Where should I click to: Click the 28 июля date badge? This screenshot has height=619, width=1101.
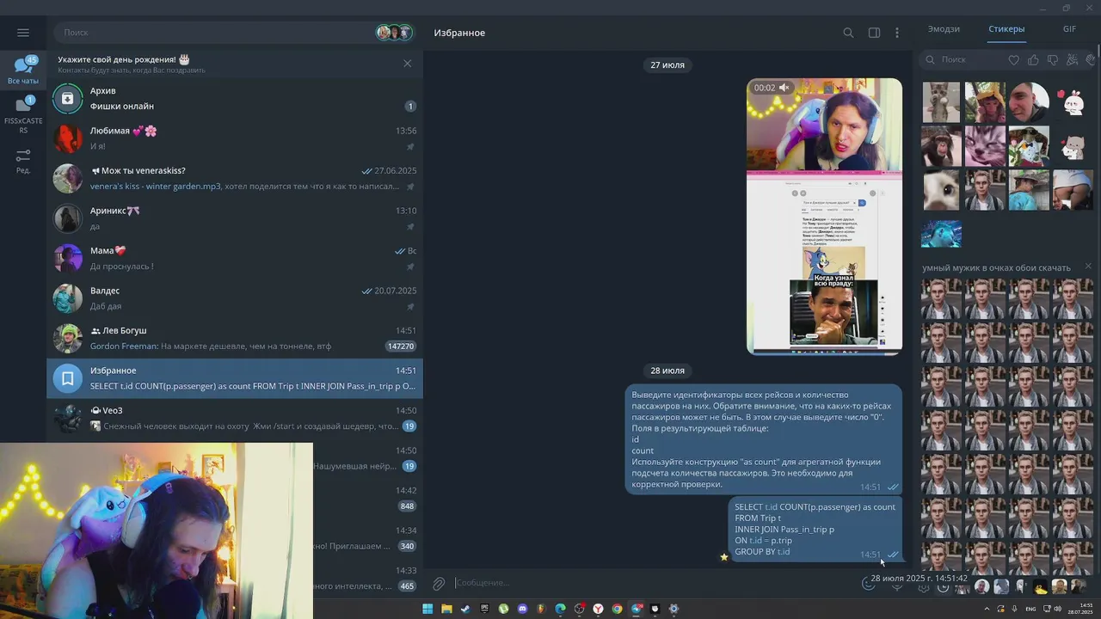click(x=667, y=371)
